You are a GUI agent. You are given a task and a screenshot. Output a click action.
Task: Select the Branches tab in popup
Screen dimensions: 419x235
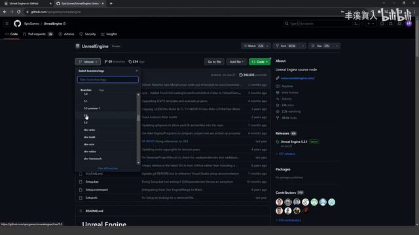[86, 90]
